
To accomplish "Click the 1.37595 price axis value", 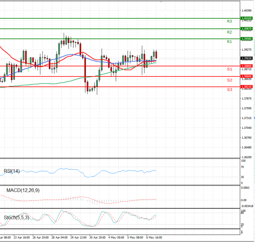I will 246,108.
